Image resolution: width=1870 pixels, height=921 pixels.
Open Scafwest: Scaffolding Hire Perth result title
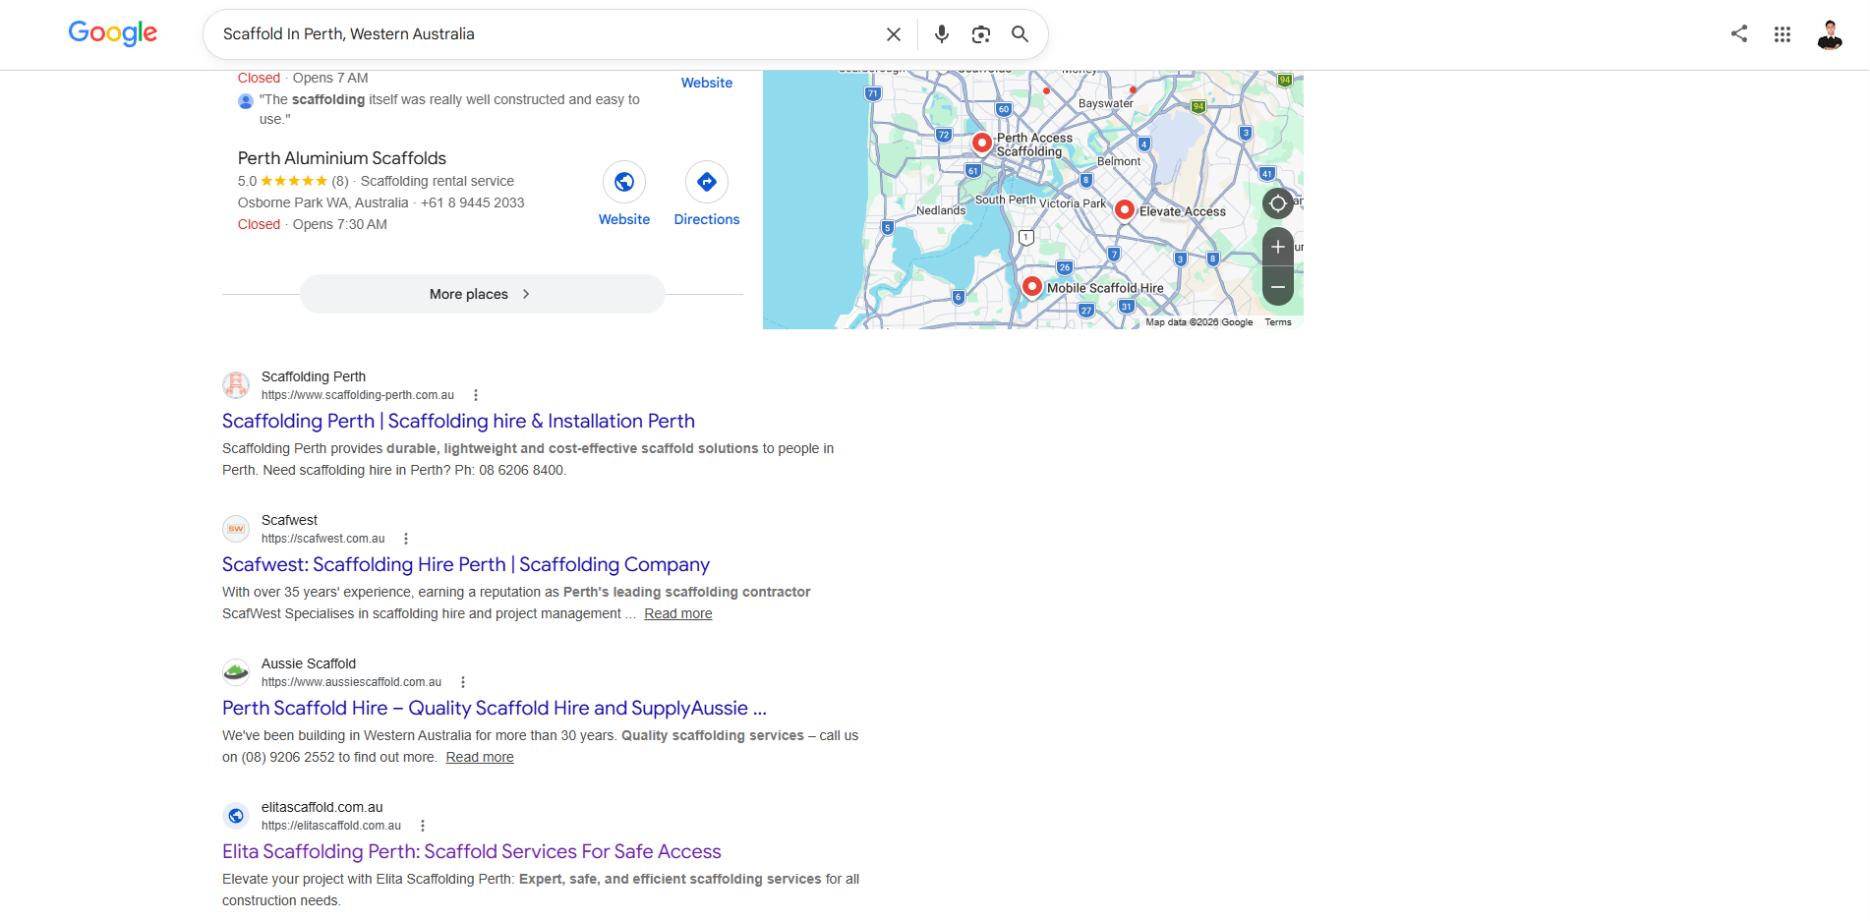pos(466,564)
